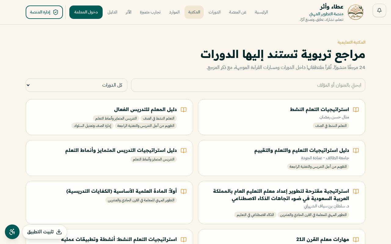Go to الرئيسية in the navigation

click(261, 12)
